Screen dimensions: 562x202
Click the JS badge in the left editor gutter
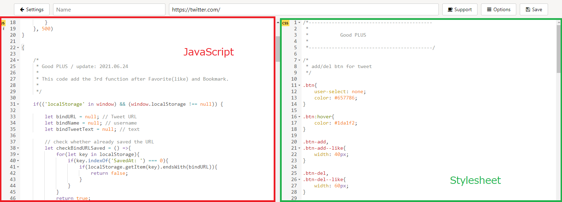3,23
